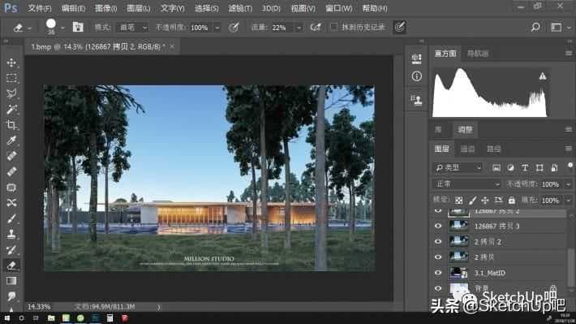Switch to the 调整 panel tab
The height and width of the screenshot is (324, 576).
point(465,129)
